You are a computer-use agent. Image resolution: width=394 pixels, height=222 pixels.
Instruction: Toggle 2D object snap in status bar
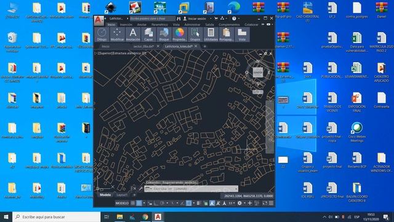pos(189,203)
